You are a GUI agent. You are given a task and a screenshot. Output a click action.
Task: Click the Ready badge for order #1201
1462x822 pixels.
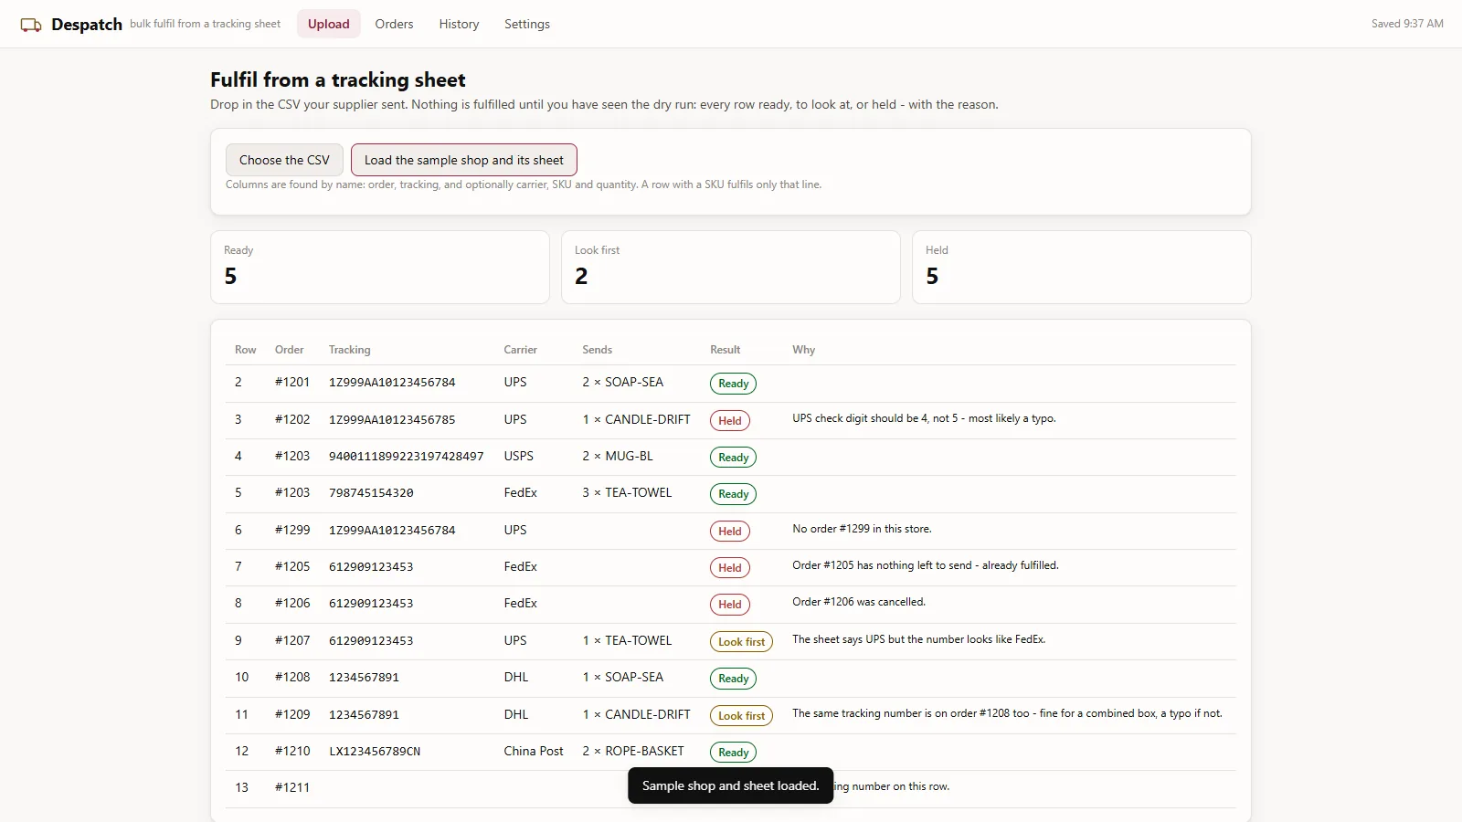point(733,384)
